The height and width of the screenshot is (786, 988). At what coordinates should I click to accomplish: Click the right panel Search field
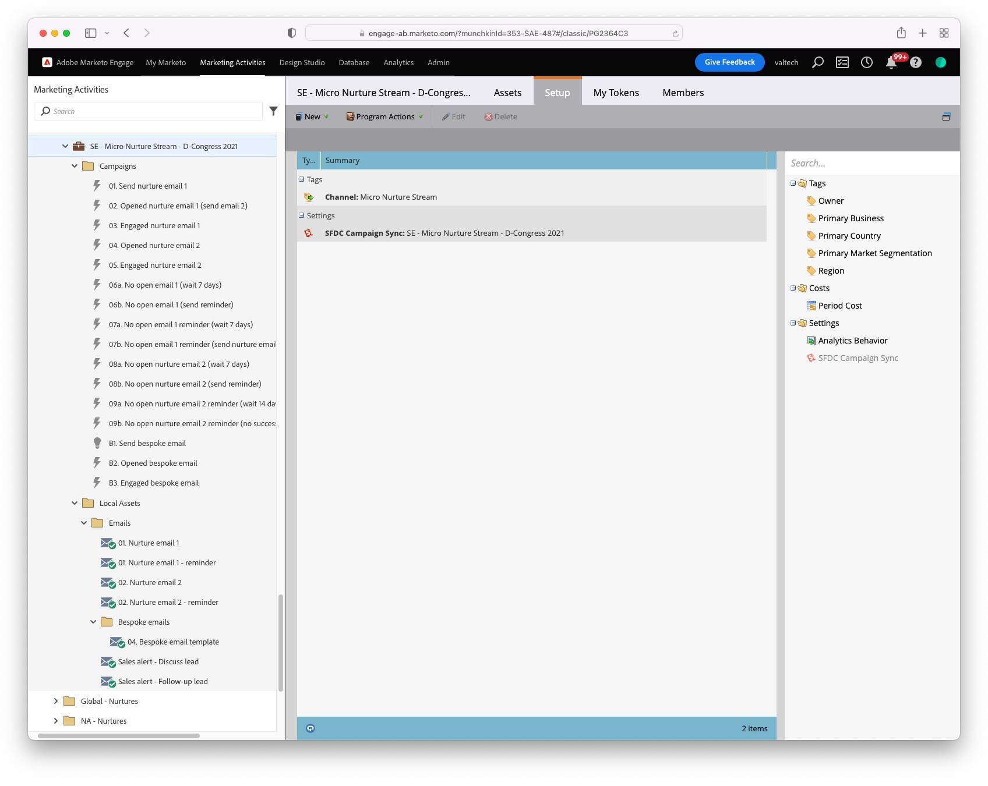(x=872, y=163)
